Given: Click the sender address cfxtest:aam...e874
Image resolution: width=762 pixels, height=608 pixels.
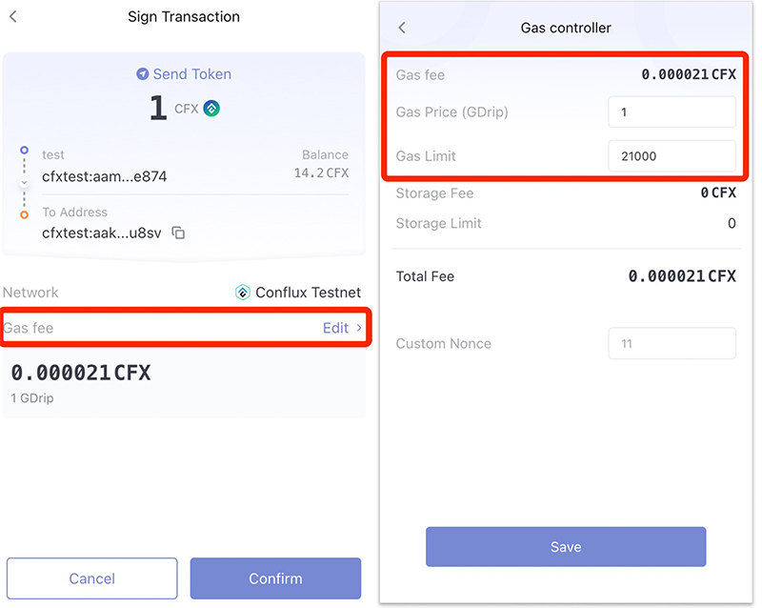Looking at the screenshot, I should pyautogui.click(x=105, y=176).
